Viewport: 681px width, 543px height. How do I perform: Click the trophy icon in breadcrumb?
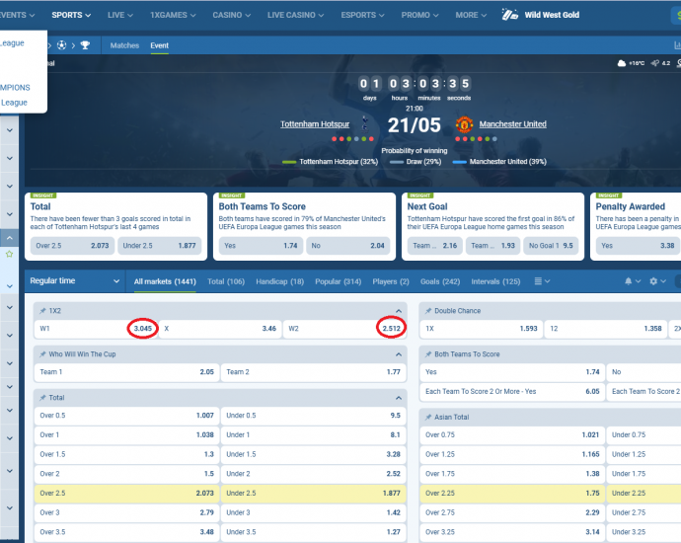pyautogui.click(x=85, y=45)
